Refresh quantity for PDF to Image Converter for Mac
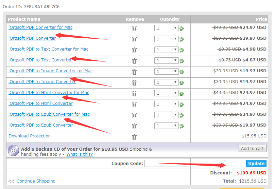The height and width of the screenshot is (189, 275). point(182,72)
